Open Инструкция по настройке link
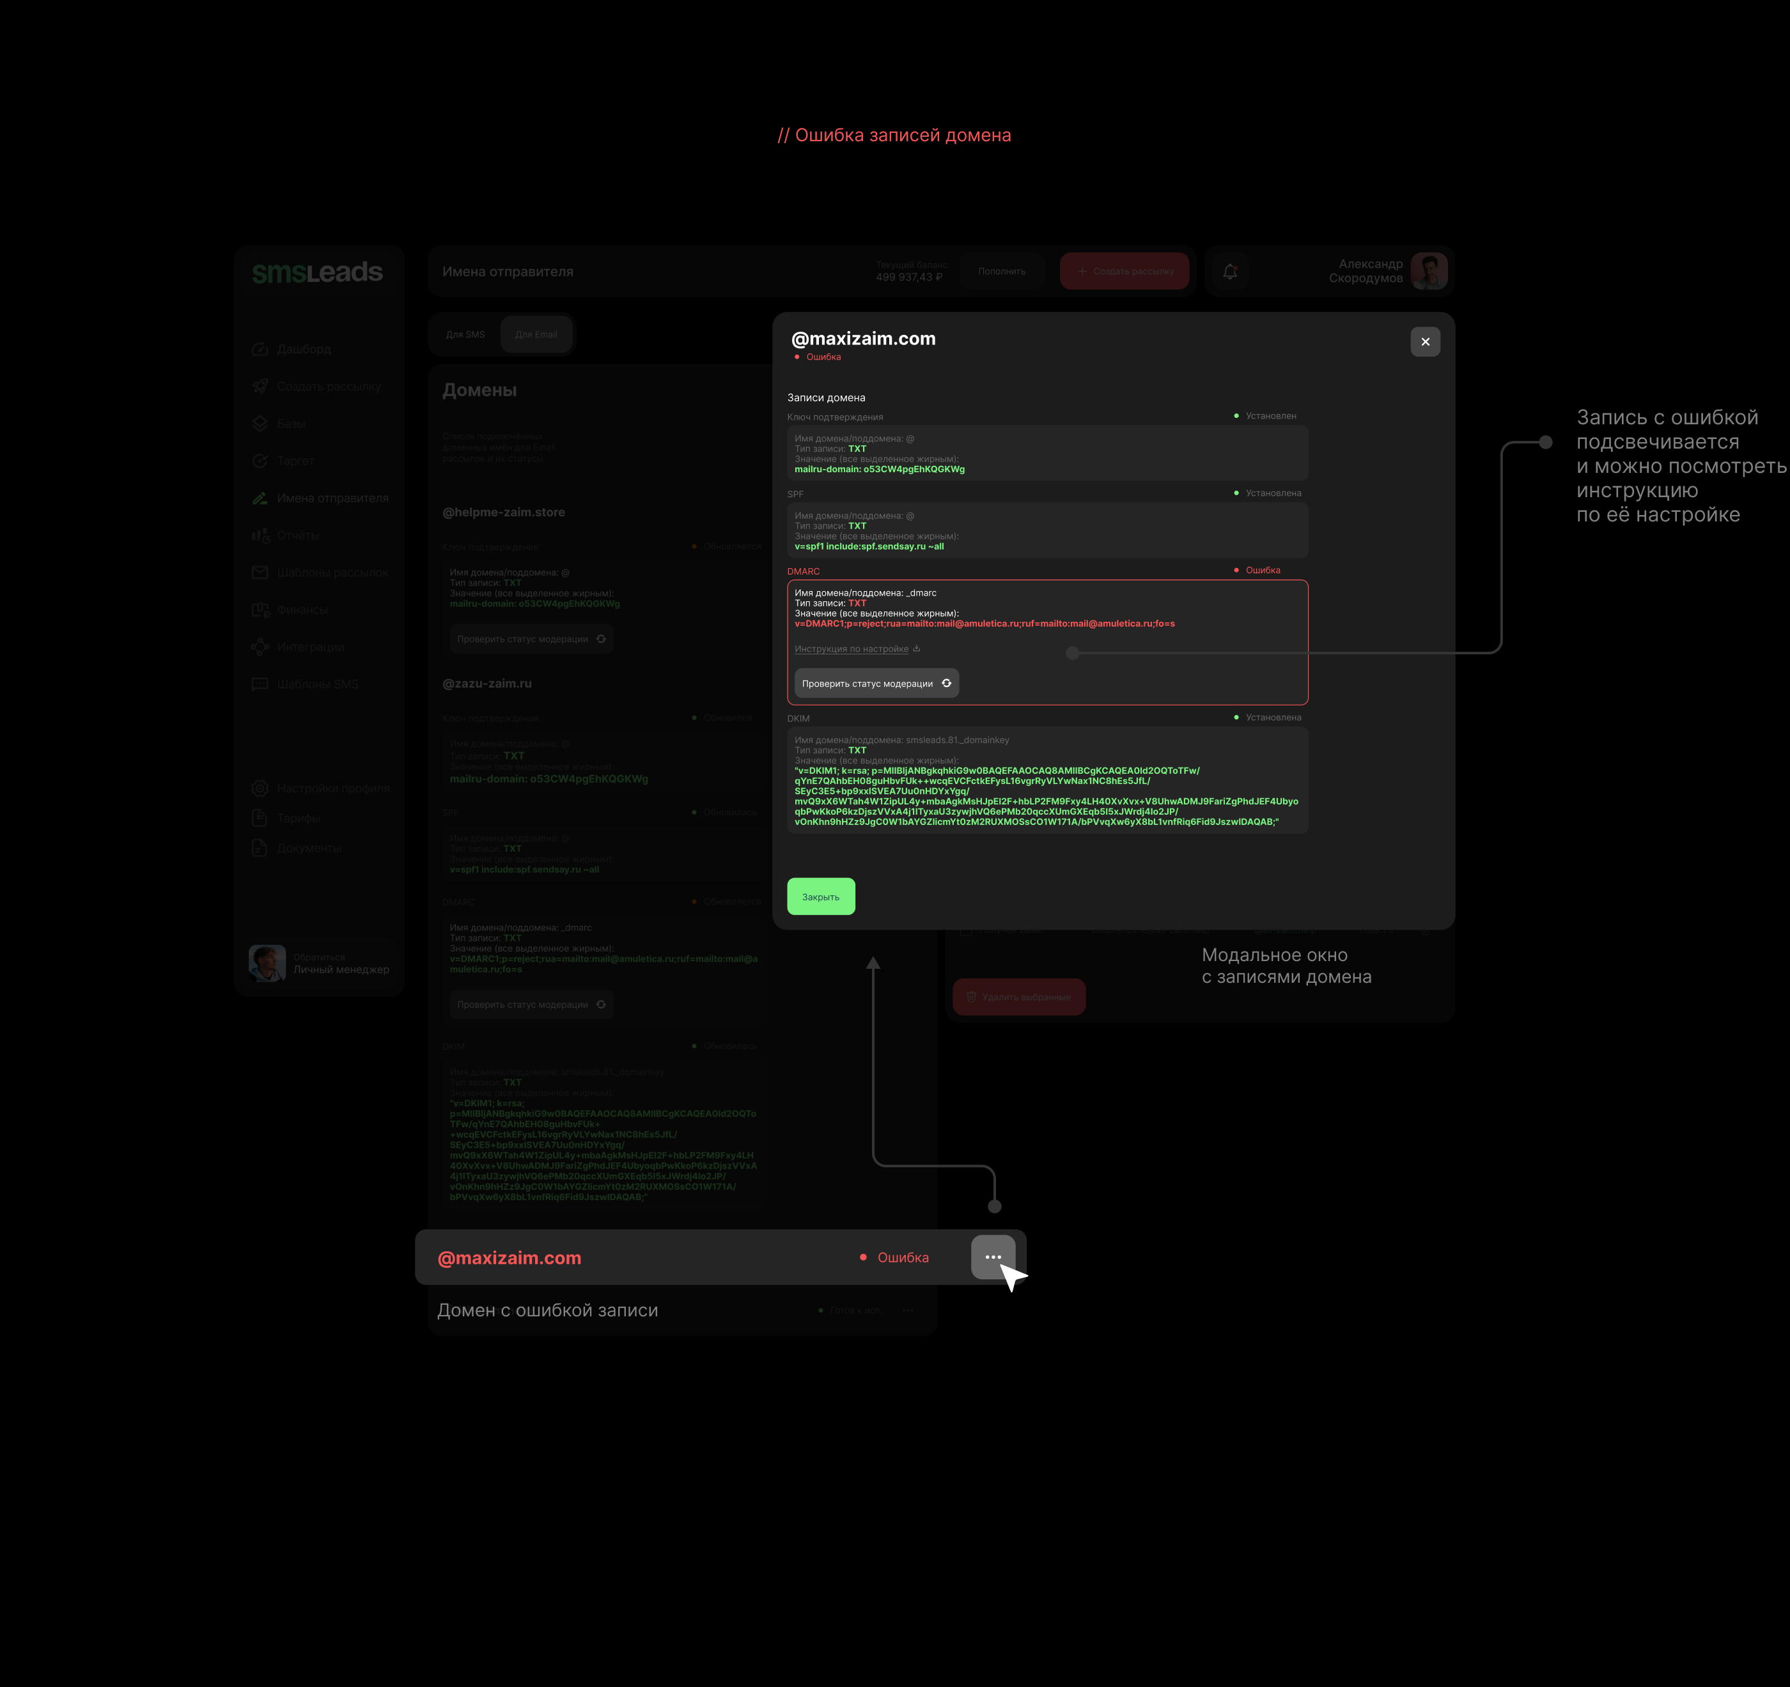This screenshot has height=1687, width=1790. [x=852, y=649]
